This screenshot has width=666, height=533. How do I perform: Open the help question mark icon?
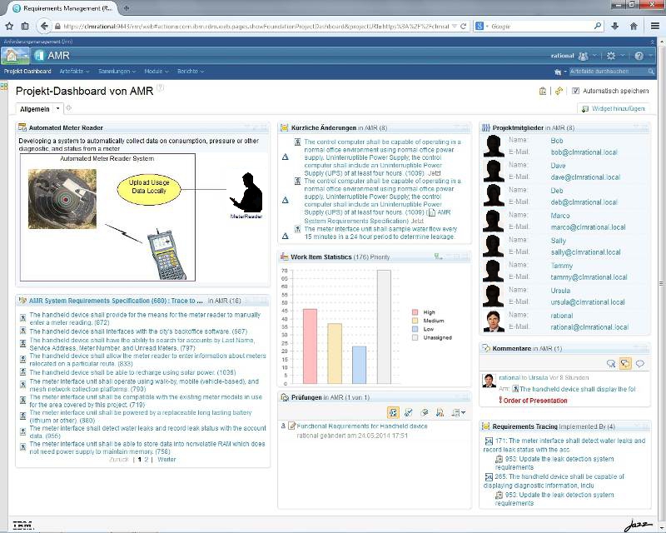[639, 56]
